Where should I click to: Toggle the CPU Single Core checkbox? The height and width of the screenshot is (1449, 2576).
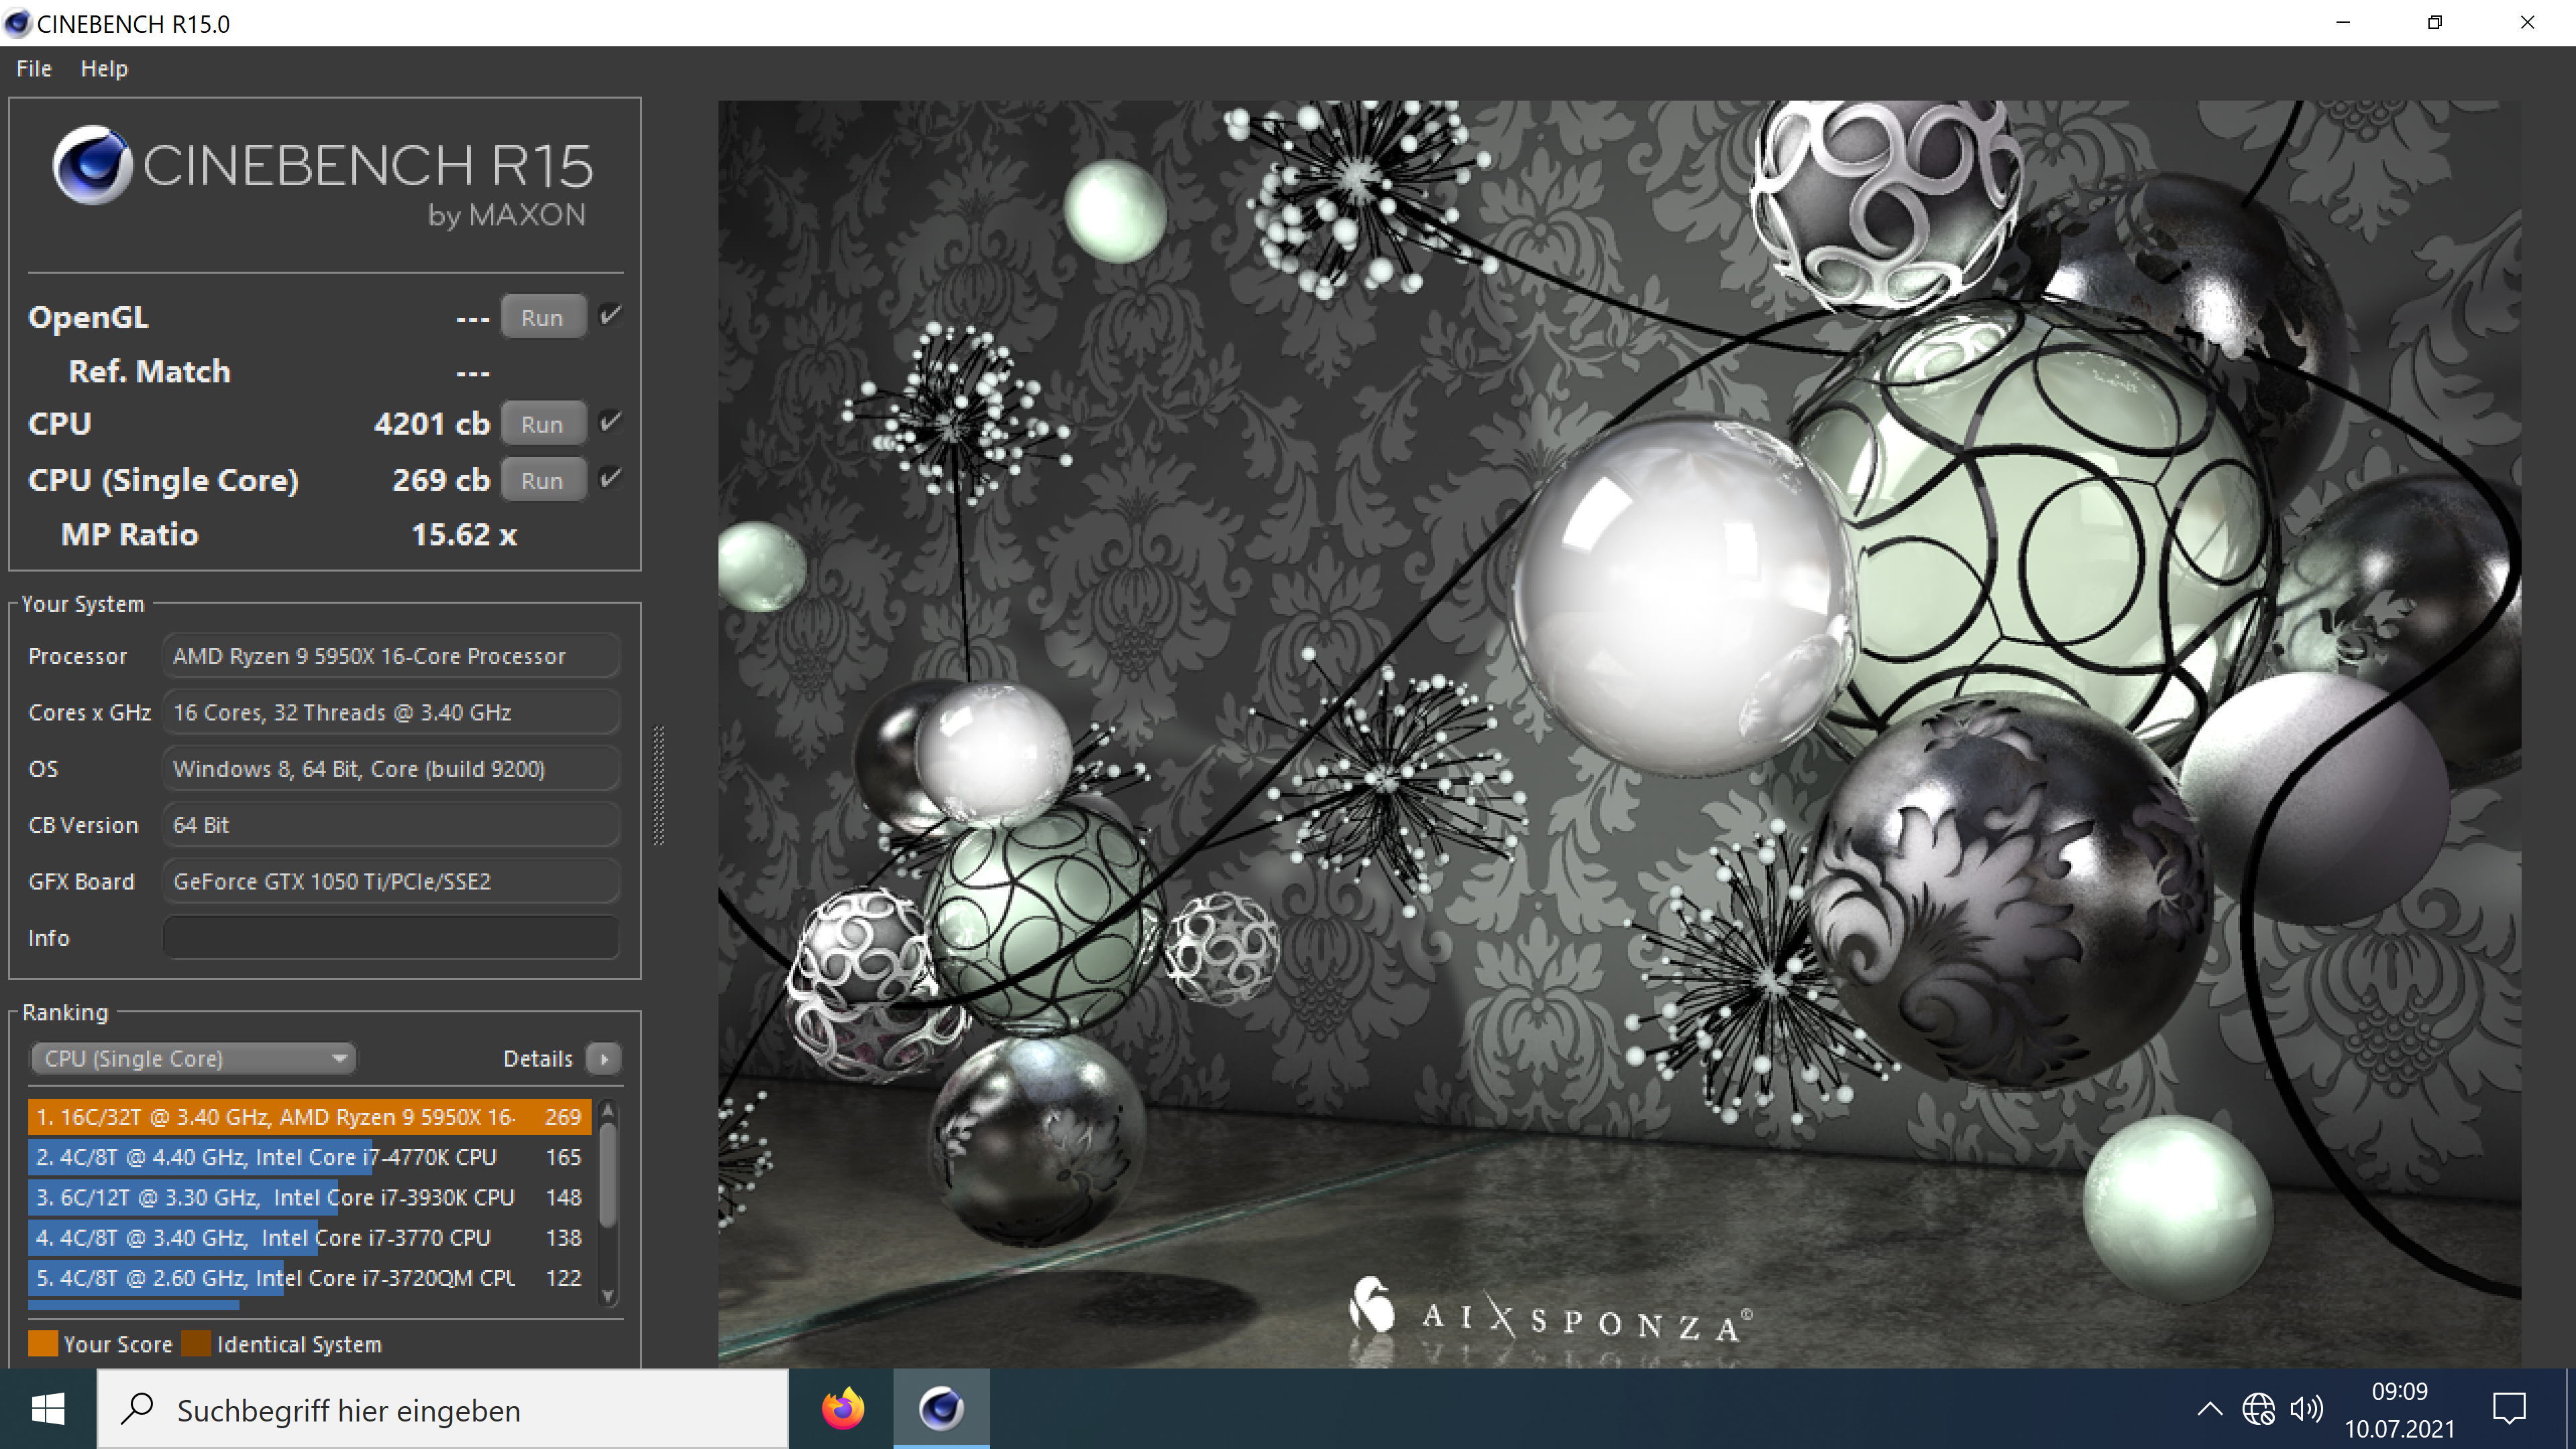pos(609,478)
